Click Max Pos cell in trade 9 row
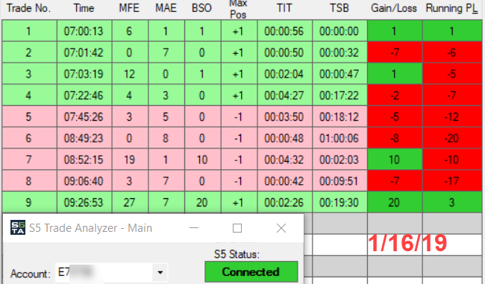Image resolution: width=485 pixels, height=284 pixels. 239,203
